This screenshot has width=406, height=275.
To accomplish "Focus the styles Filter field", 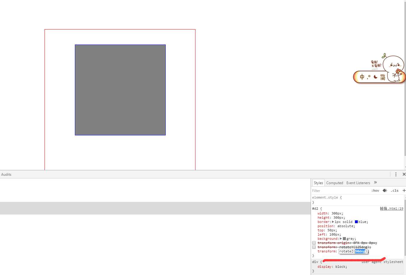I will tap(340, 190).
